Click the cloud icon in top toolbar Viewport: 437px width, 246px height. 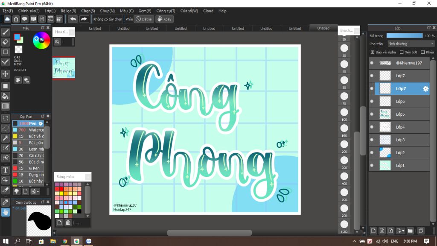7,19
